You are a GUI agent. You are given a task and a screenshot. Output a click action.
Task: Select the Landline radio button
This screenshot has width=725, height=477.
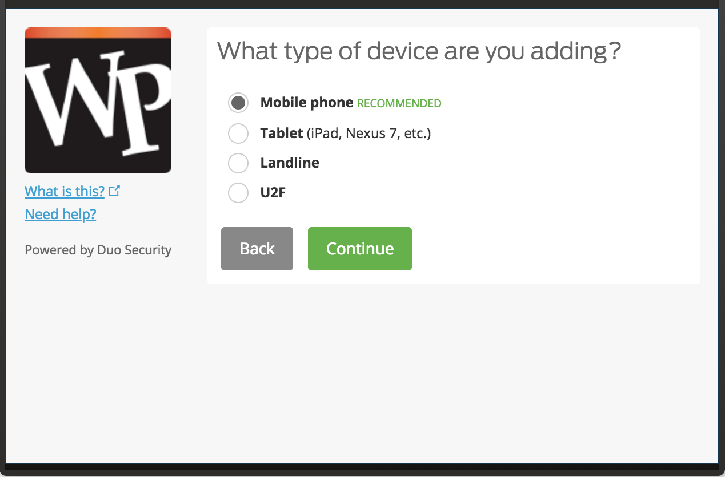click(238, 163)
